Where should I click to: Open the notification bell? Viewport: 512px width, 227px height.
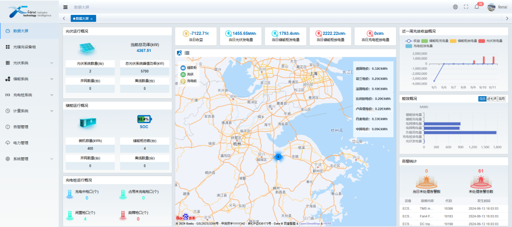pos(476,7)
